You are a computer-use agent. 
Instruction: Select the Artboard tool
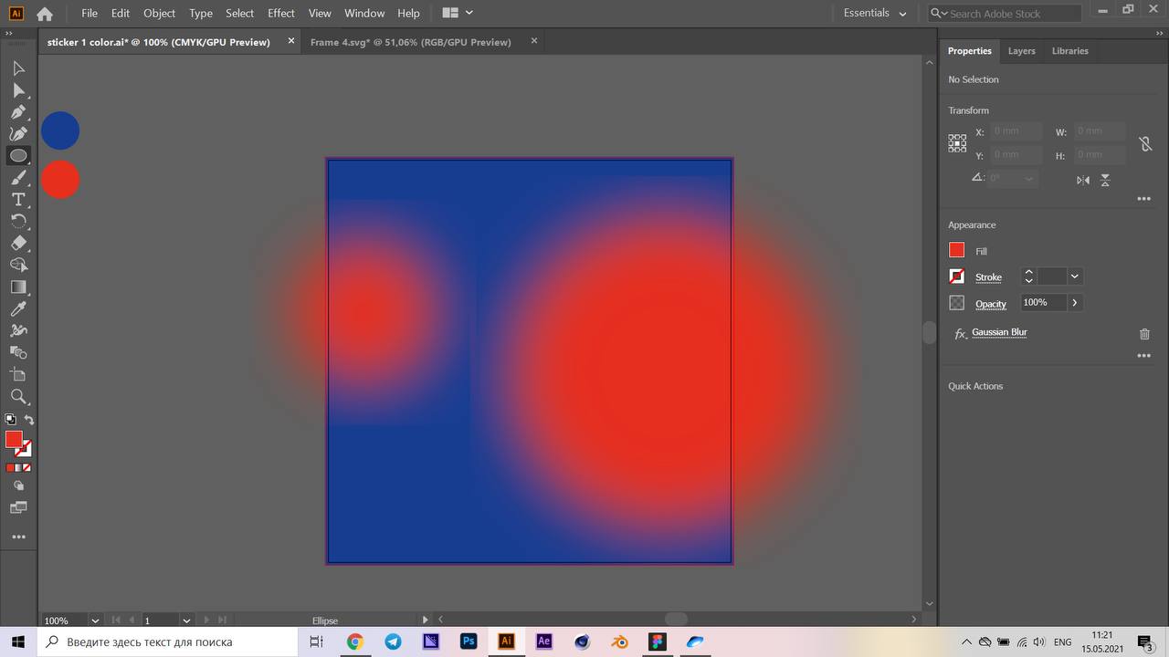coord(18,375)
